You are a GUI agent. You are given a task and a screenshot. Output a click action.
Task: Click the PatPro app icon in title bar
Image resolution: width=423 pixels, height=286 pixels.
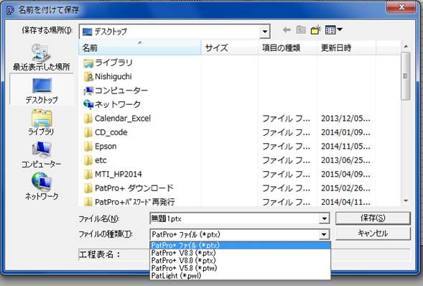10,10
